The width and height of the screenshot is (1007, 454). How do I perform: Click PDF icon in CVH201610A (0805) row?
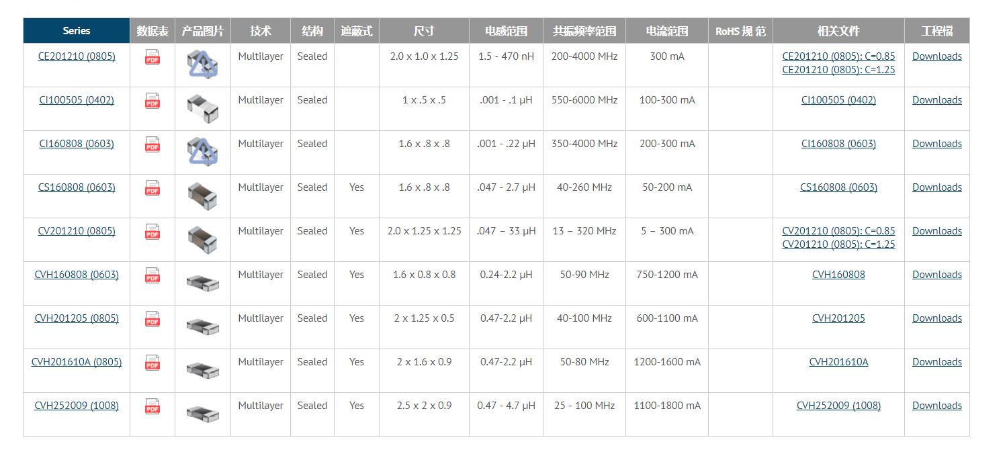pos(152,363)
